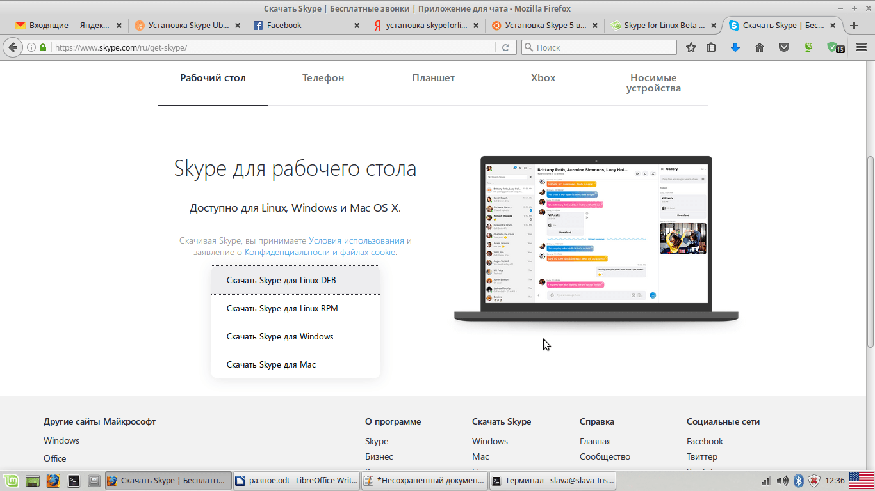Open the Firefox downloads arrow
875x491 pixels.
tap(735, 47)
